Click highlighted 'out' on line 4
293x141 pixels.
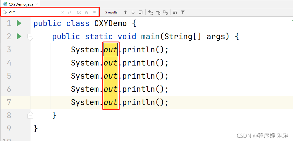[x=111, y=63]
